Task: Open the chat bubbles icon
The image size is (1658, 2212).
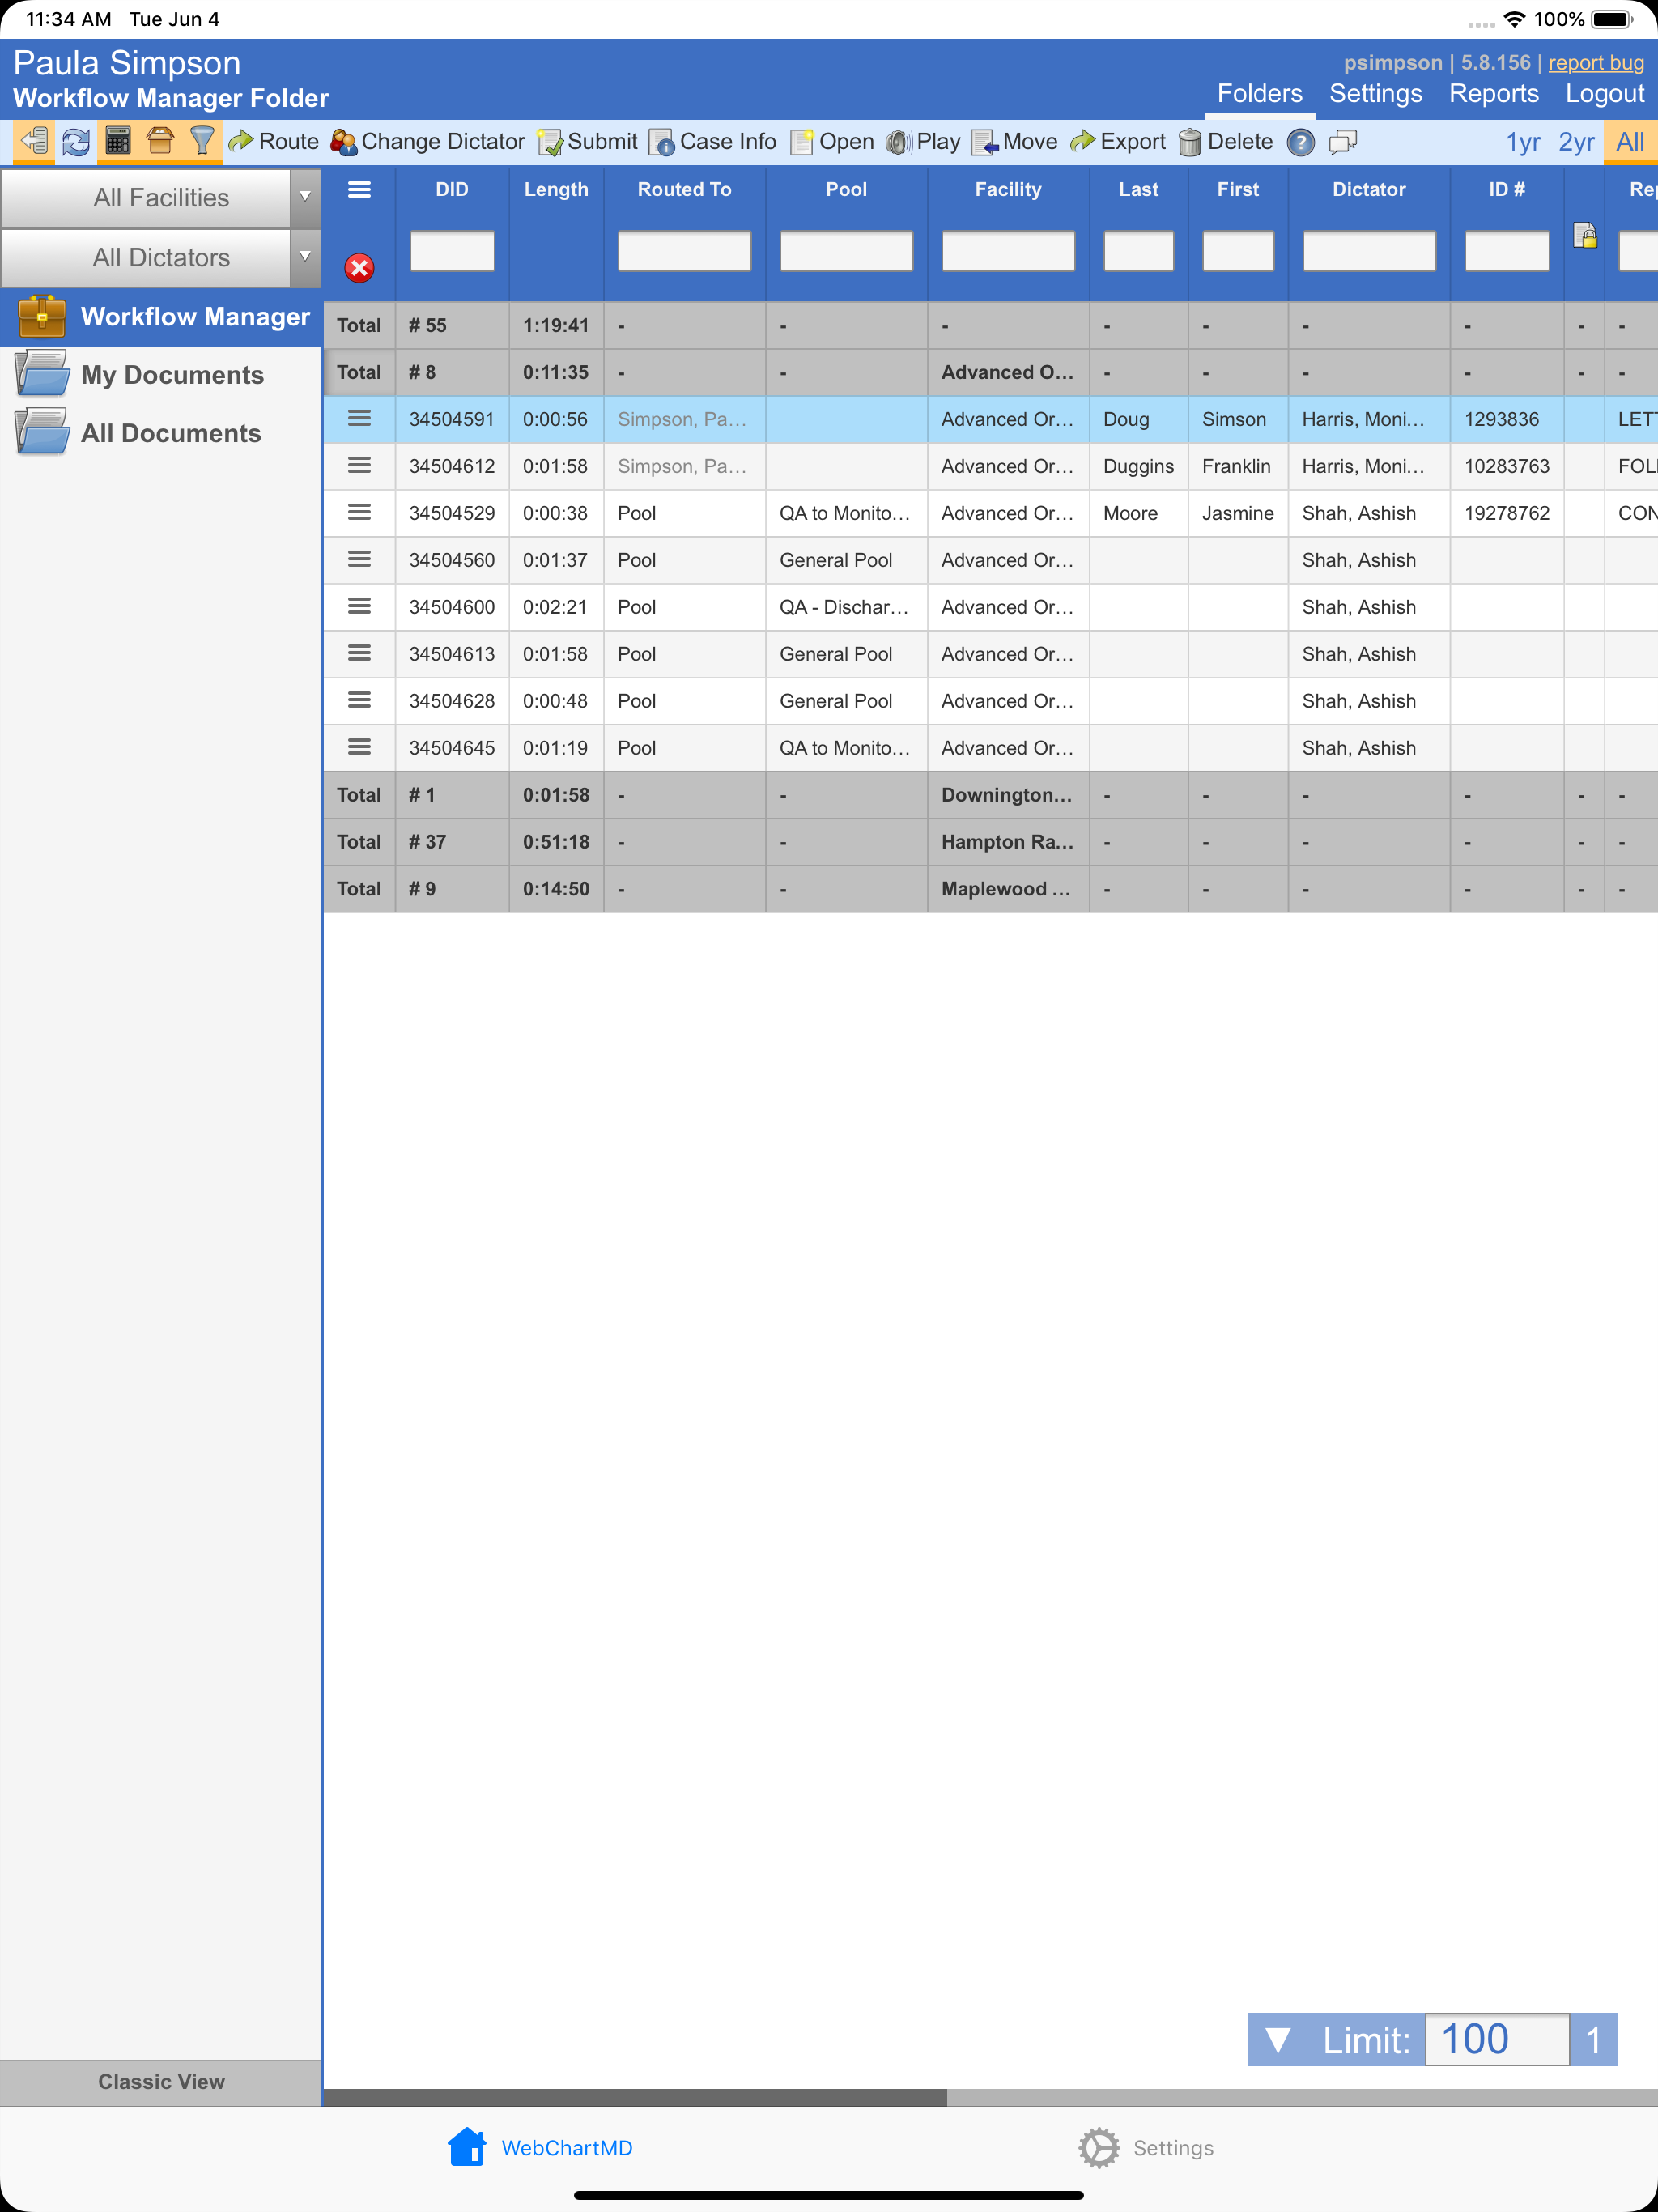Action: click(1343, 142)
